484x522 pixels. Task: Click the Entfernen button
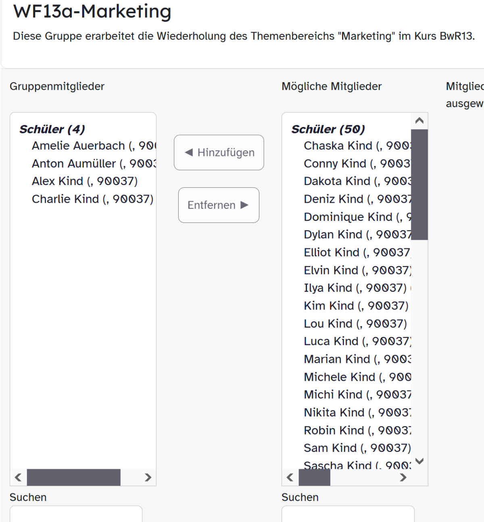pyautogui.click(x=219, y=205)
